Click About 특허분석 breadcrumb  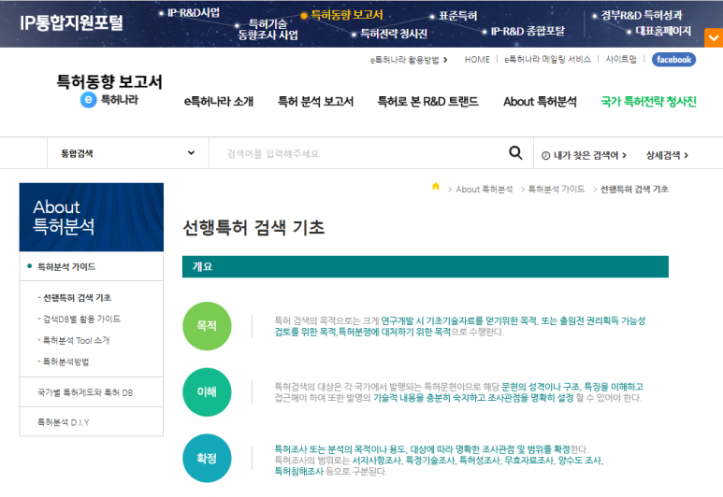(484, 190)
